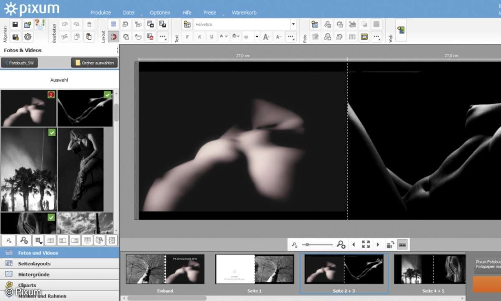Switch to Cliparts tab

pyautogui.click(x=60, y=285)
